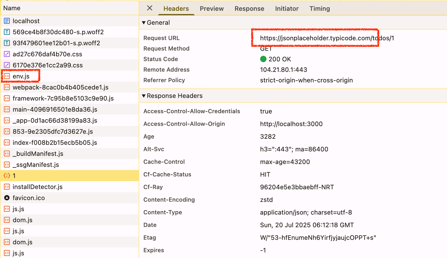Click the font icon for 569ce4b8f30dc480-s.p.woff2
447x258 pixels.
[x=7, y=32]
